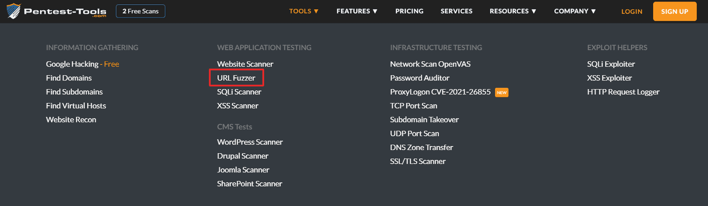
Task: Collapse the TOOLS dropdown menu
Action: tap(304, 11)
